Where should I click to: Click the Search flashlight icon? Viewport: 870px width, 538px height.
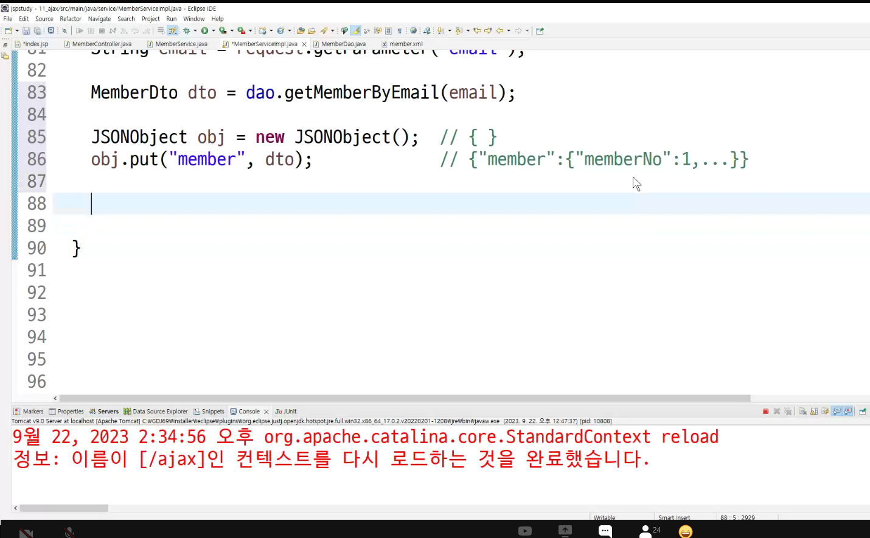[x=324, y=30]
